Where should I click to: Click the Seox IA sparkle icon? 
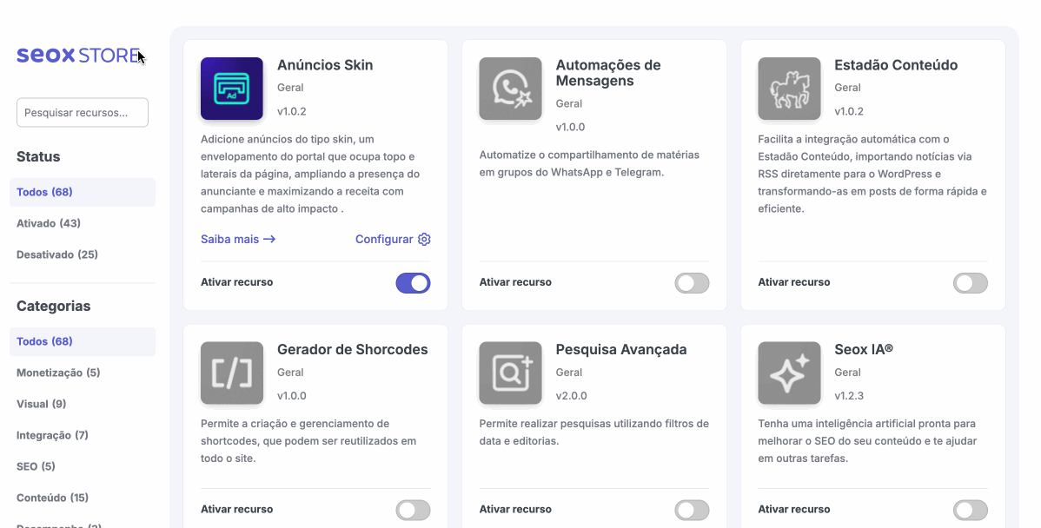[x=789, y=373]
